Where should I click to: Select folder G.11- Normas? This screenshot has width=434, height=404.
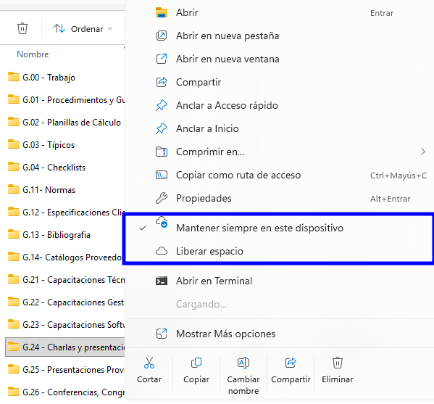41,190
